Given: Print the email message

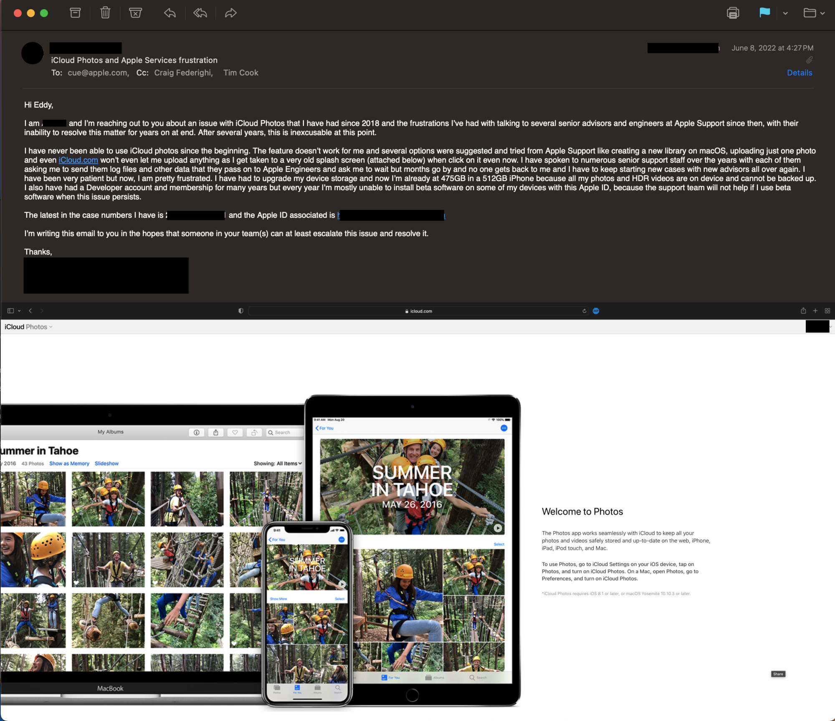Looking at the screenshot, I should point(733,13).
